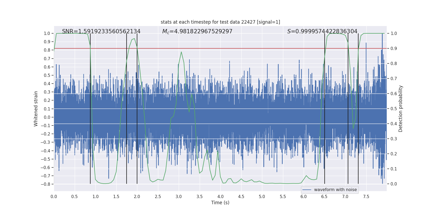Image resolution: width=430 pixels, height=215 pixels.
Task: Click the x-axis tick label 3.0
Action: point(179,196)
